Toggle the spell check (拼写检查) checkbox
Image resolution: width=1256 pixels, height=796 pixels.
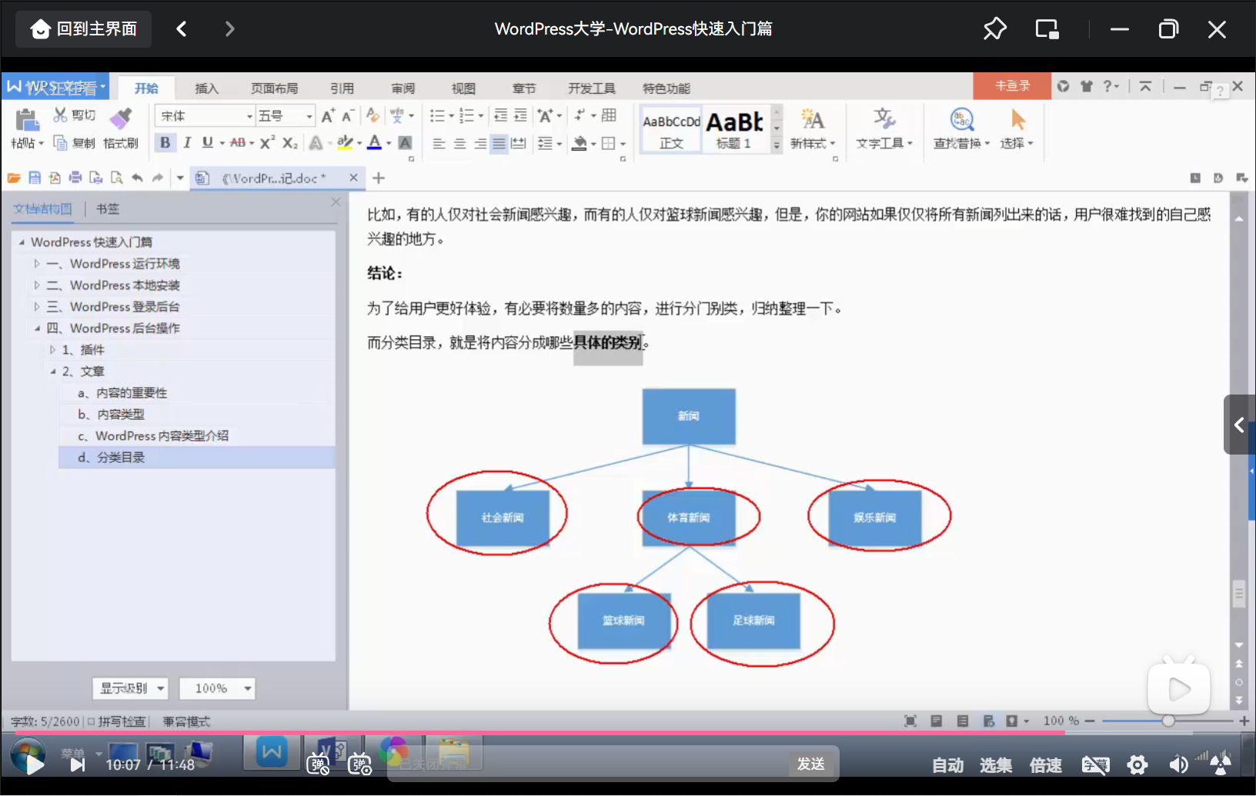point(91,721)
